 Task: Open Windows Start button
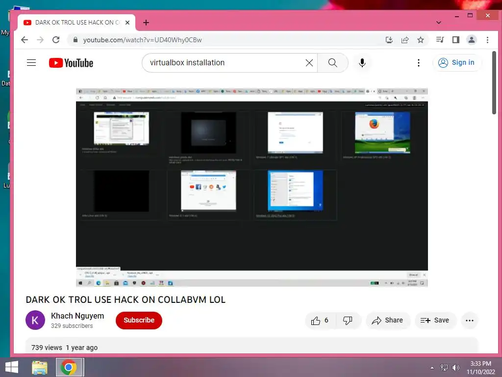pyautogui.click(x=12, y=367)
